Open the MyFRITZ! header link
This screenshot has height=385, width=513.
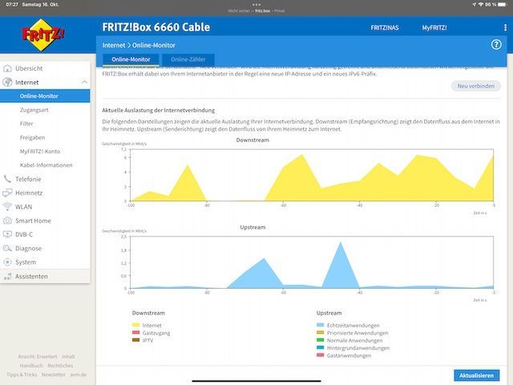(434, 28)
